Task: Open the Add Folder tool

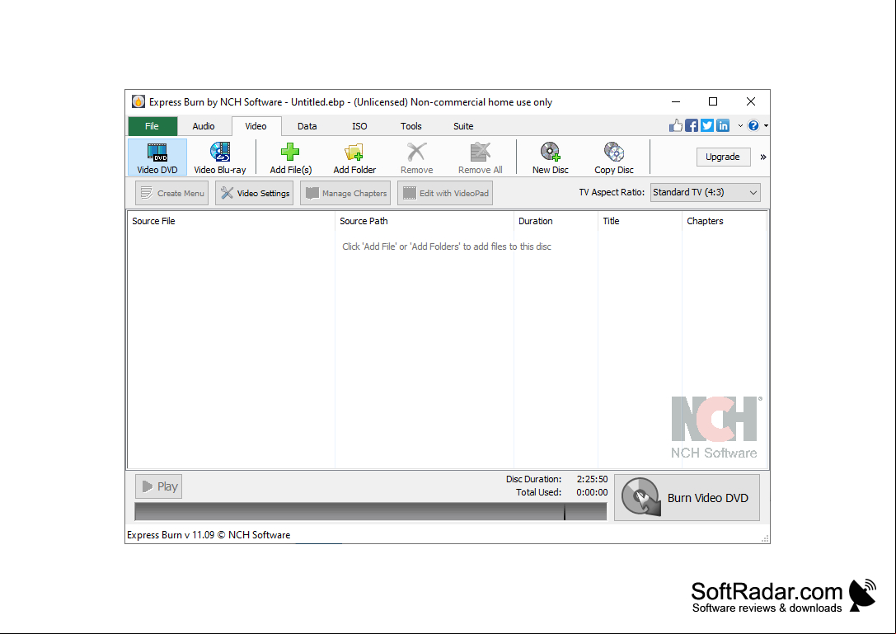Action: click(x=354, y=157)
